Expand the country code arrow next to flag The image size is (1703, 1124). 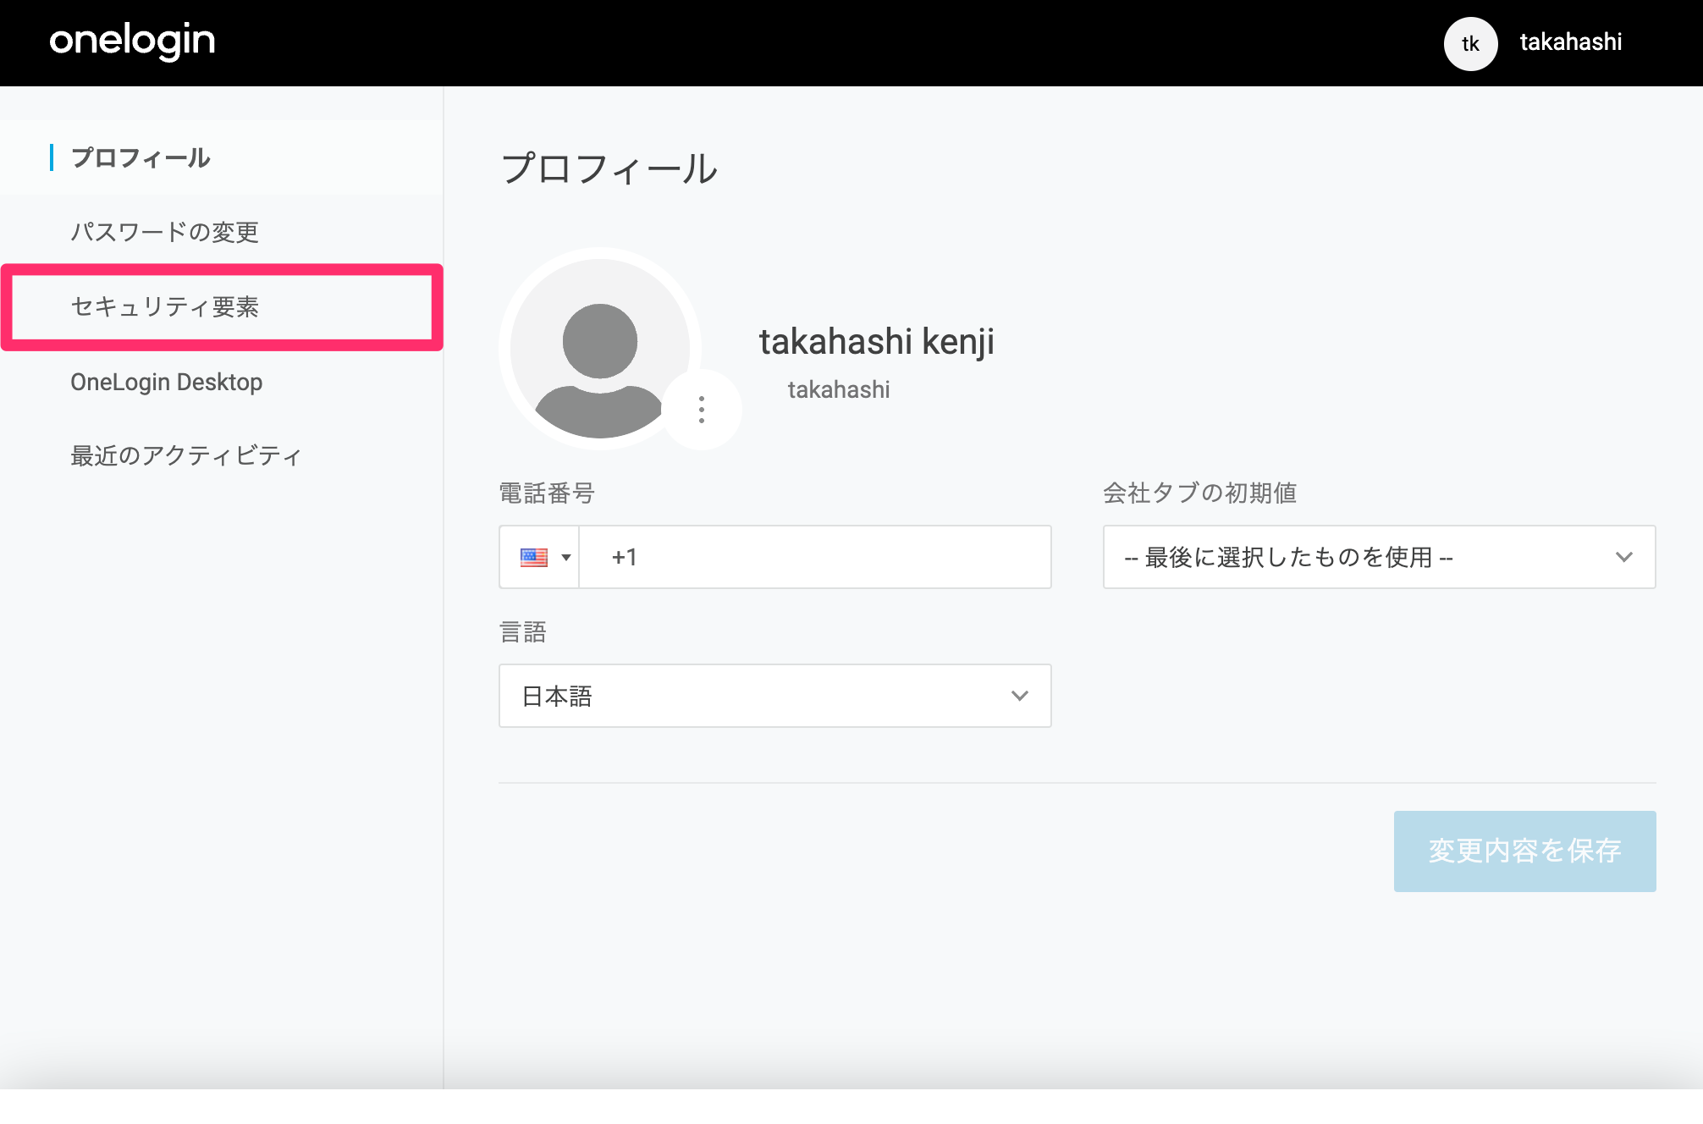(x=566, y=557)
